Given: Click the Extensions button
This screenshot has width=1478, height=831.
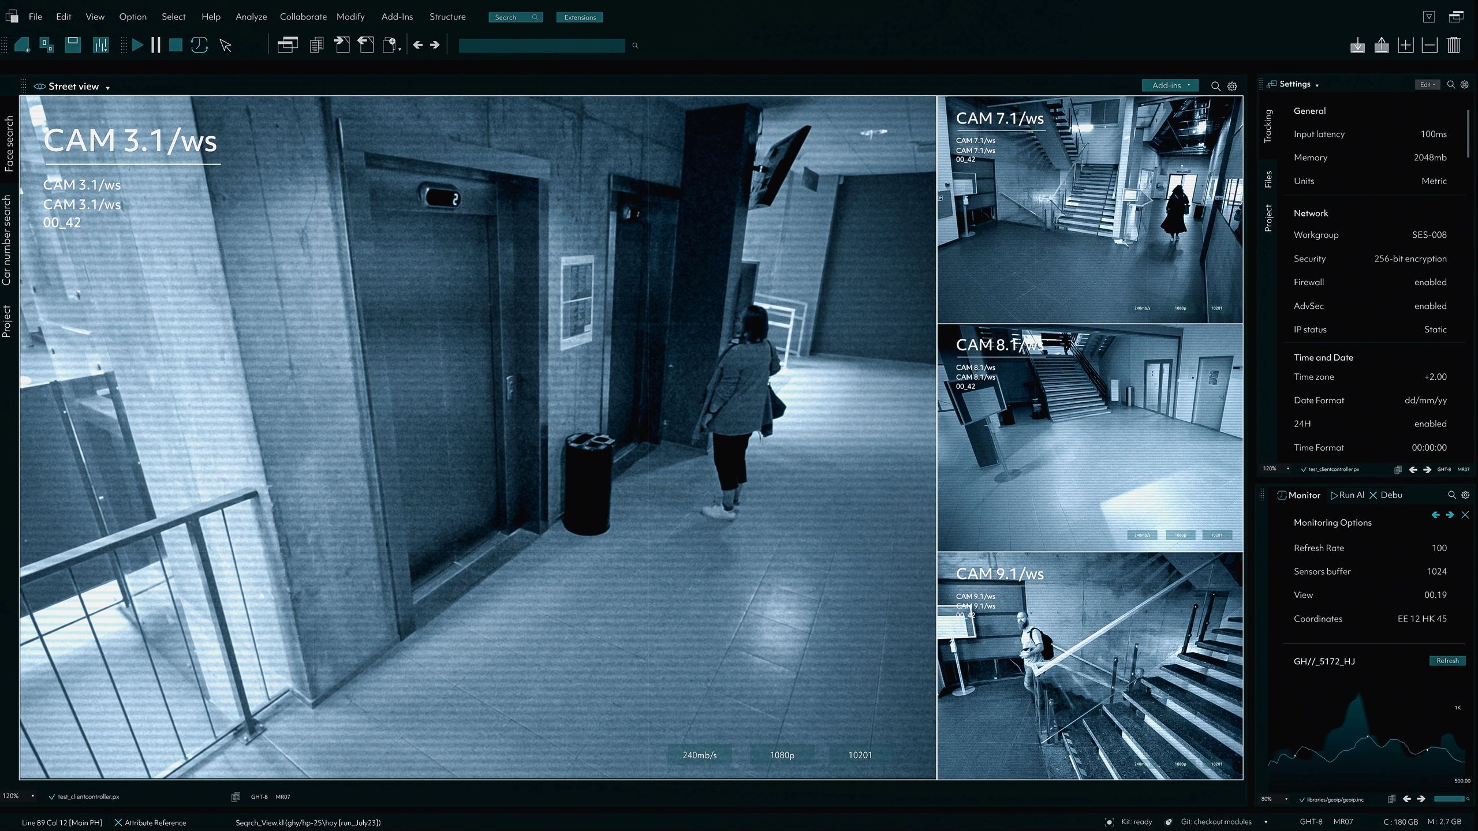Looking at the screenshot, I should (580, 17).
